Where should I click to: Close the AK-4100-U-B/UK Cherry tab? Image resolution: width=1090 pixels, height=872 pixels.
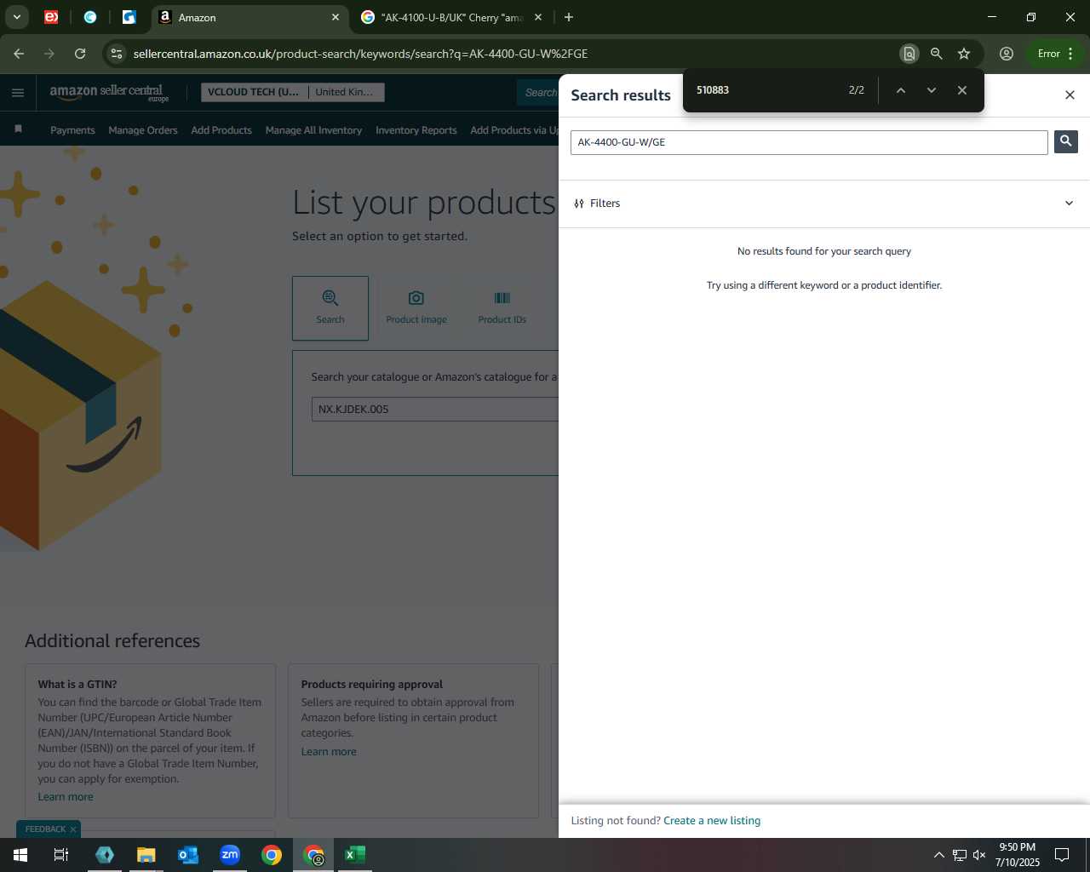pyautogui.click(x=538, y=17)
